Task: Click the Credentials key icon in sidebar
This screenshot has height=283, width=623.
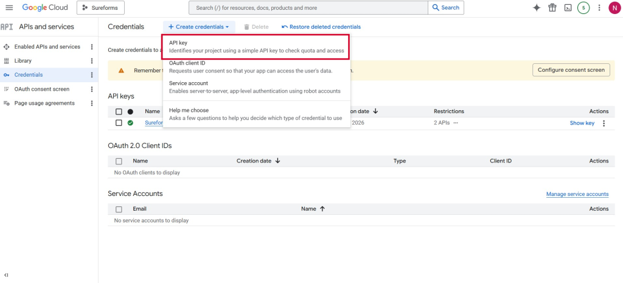Action: point(6,75)
